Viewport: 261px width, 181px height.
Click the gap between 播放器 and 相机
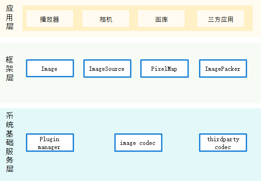[78, 19]
